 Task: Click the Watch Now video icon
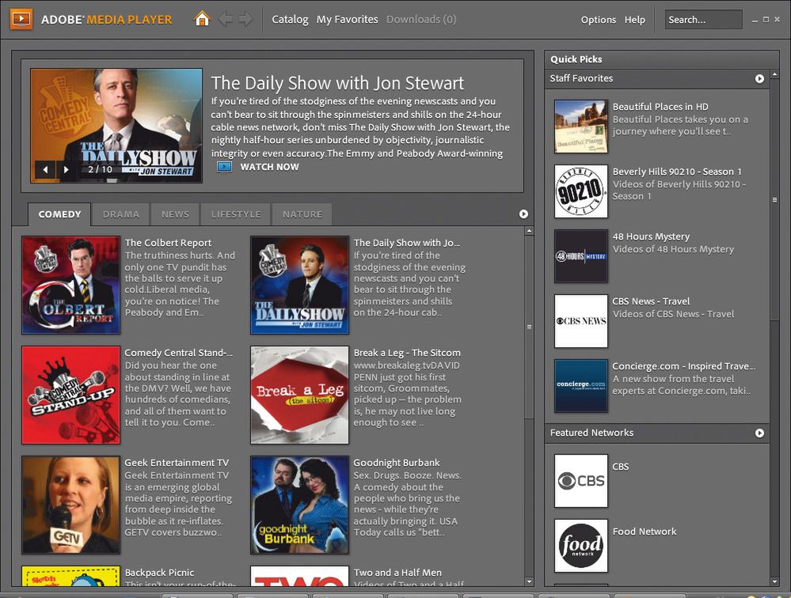225,166
